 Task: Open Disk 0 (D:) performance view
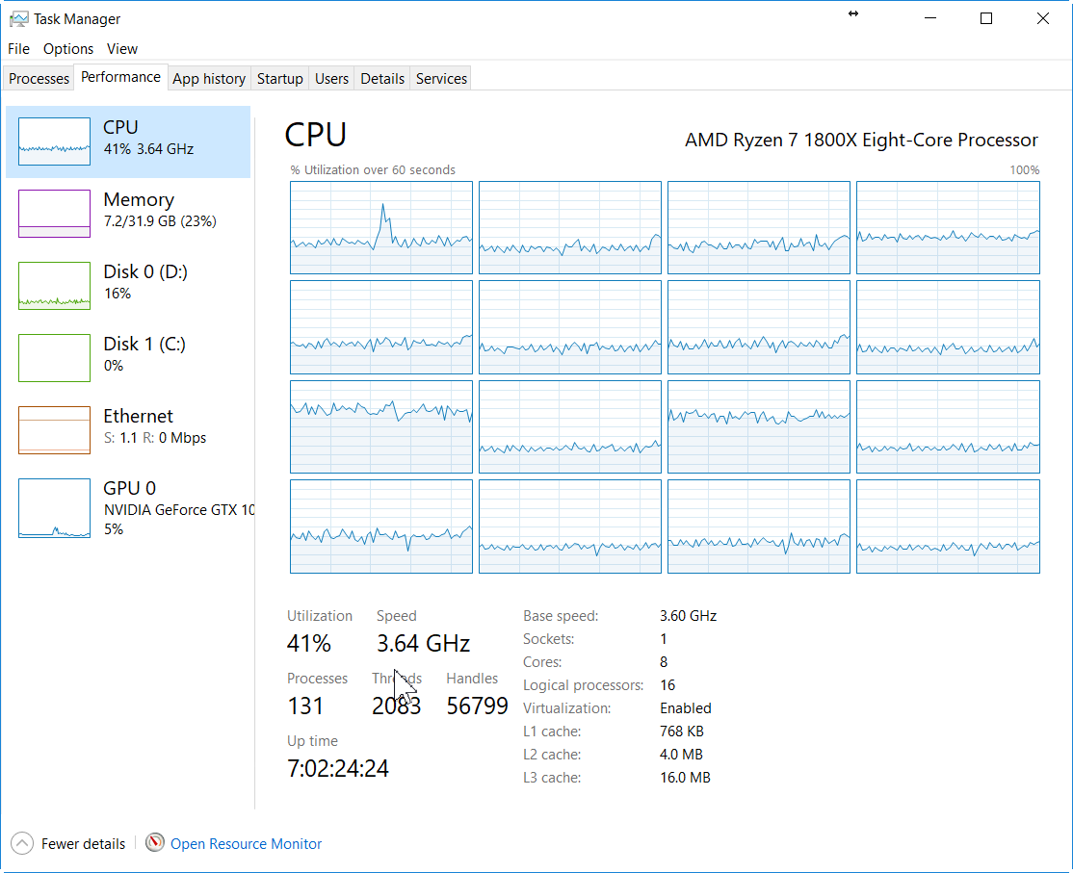144,282
